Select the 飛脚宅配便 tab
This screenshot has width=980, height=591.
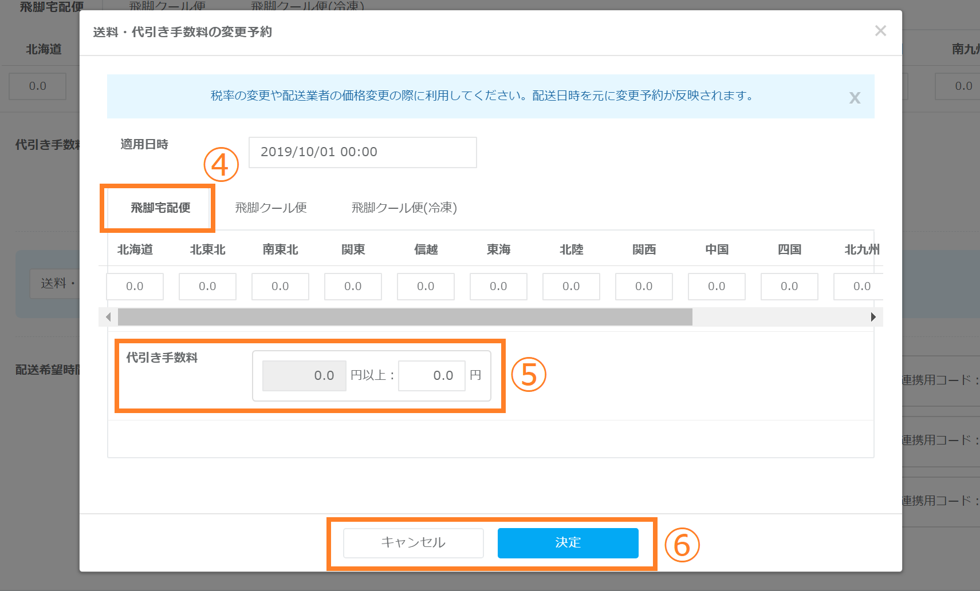160,208
